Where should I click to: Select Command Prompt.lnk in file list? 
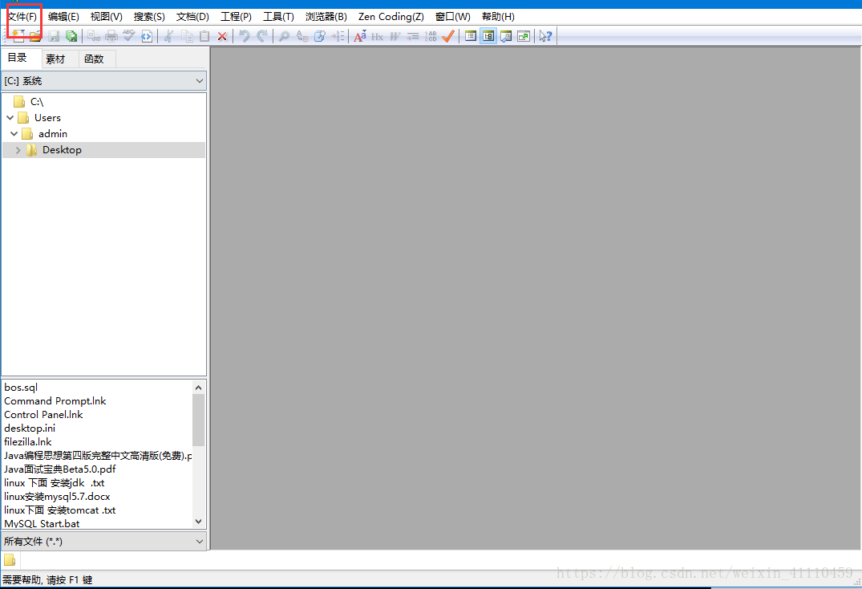[x=55, y=401]
